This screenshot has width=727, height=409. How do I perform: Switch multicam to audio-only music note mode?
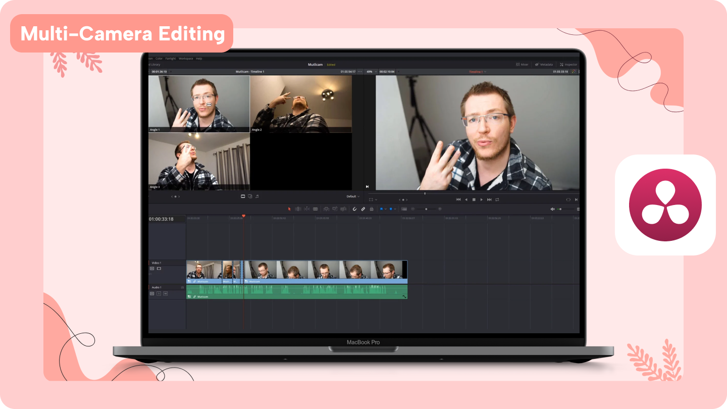tap(257, 196)
